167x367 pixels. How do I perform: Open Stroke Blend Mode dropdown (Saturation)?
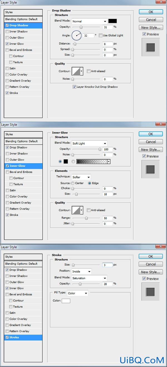89,278
